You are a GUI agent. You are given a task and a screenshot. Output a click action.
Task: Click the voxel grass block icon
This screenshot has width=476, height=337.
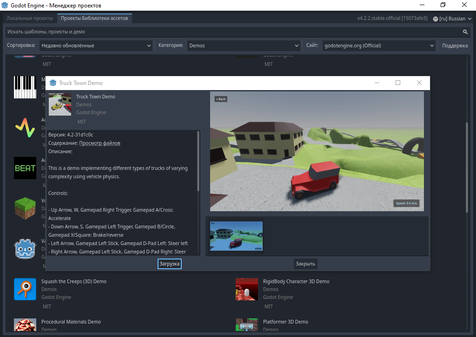25,208
